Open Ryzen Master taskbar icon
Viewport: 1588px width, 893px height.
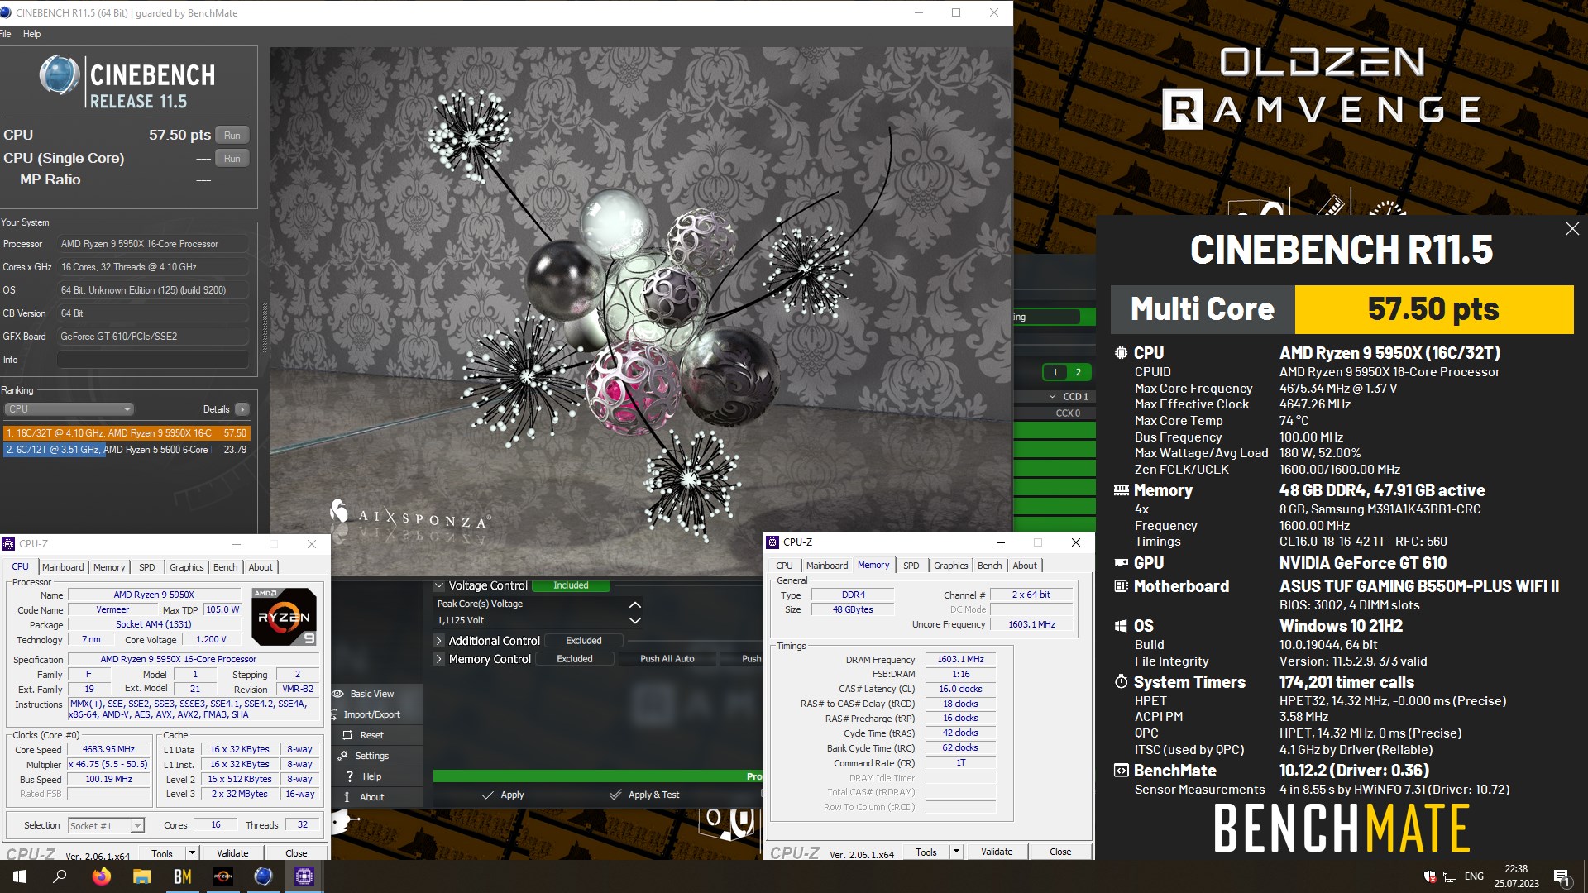[222, 876]
